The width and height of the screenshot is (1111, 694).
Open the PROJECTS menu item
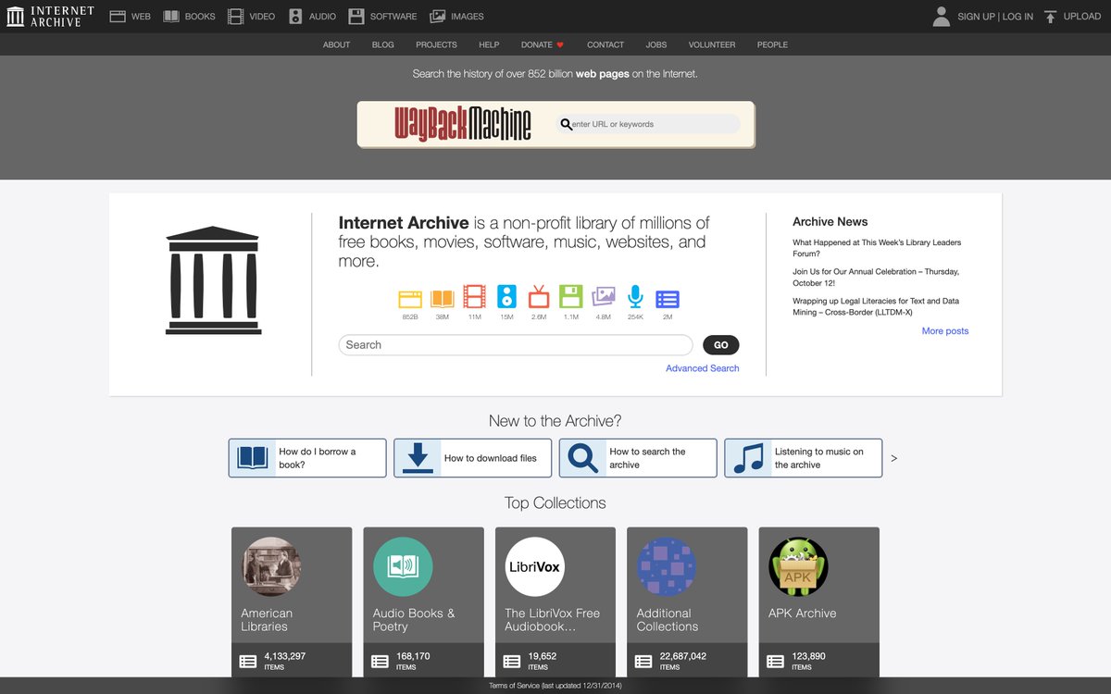click(x=436, y=44)
